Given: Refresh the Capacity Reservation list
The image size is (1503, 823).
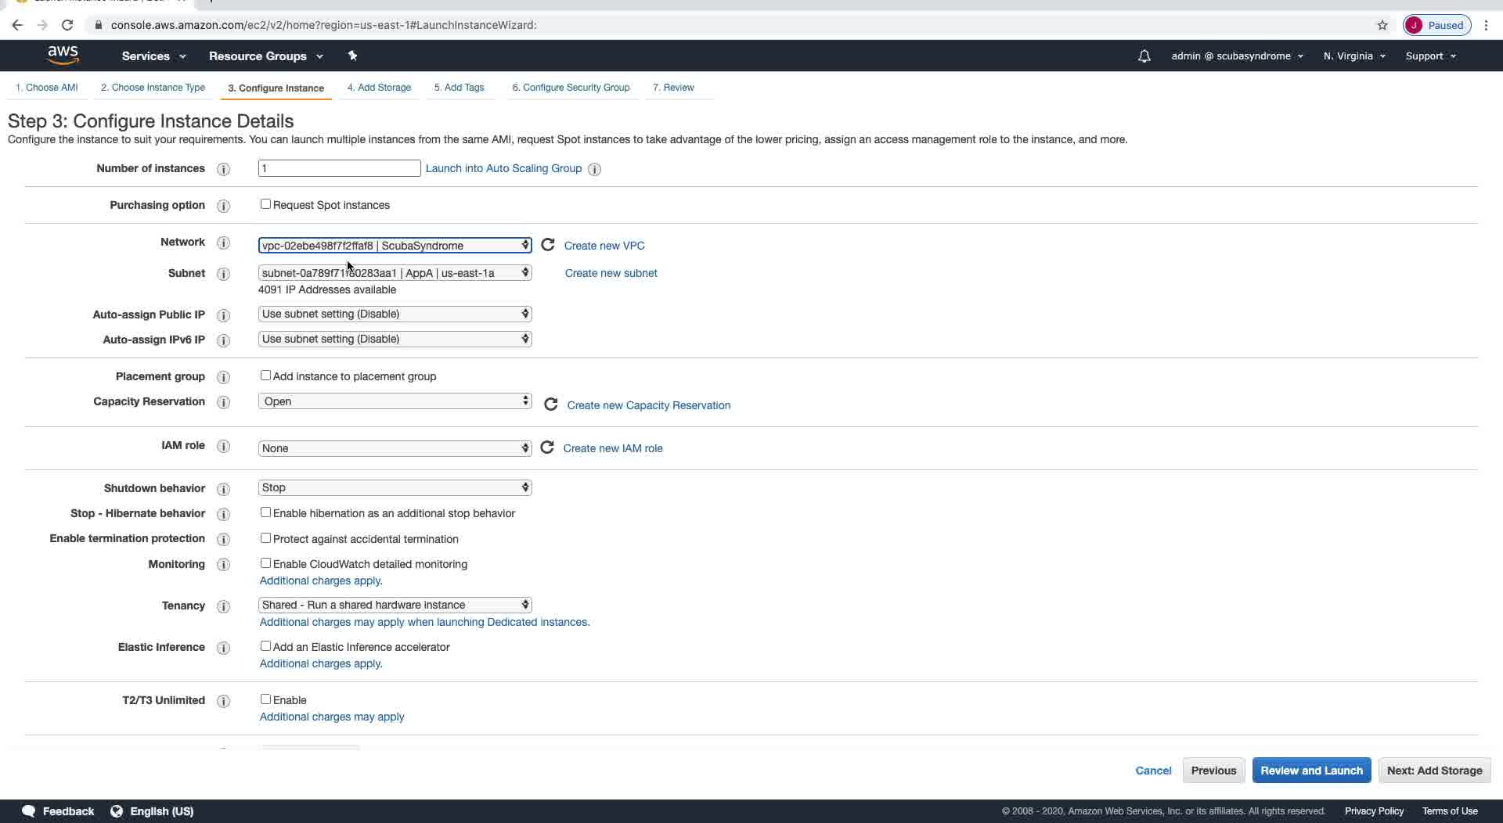Looking at the screenshot, I should [551, 404].
